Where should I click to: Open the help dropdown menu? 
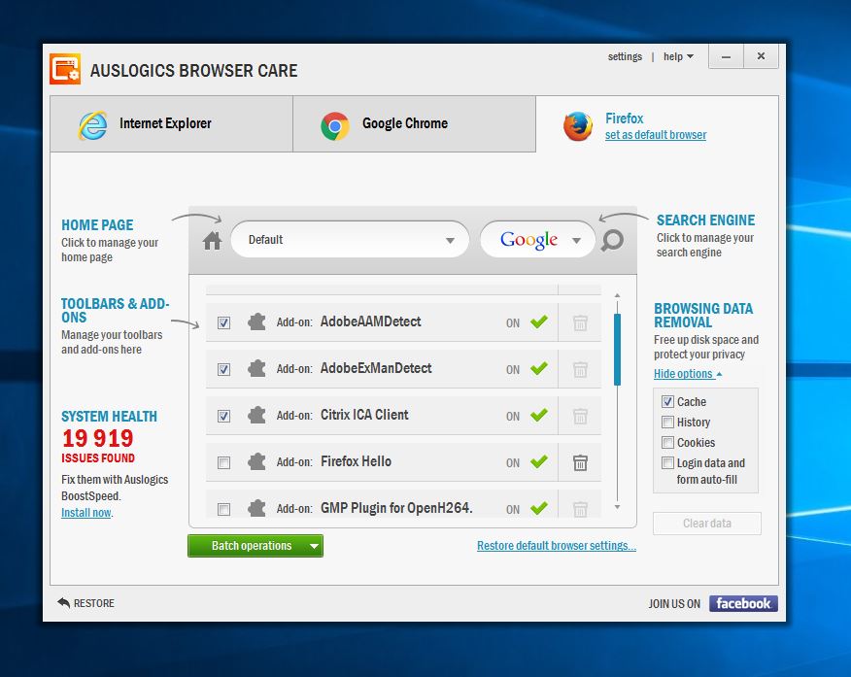click(678, 56)
